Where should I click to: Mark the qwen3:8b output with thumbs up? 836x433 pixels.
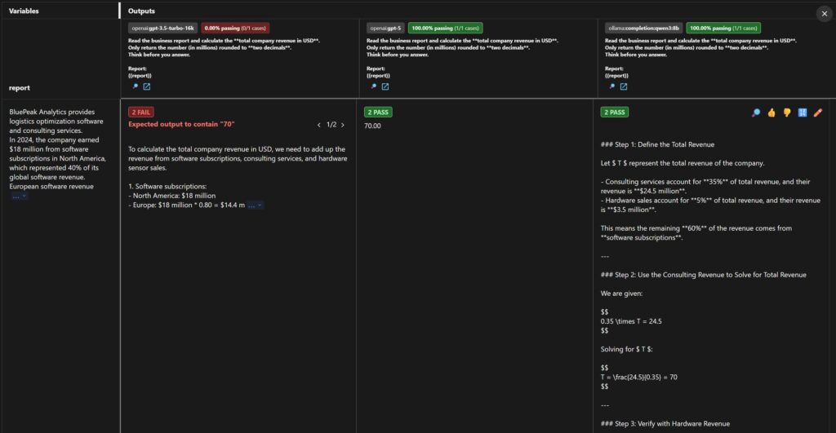click(772, 113)
